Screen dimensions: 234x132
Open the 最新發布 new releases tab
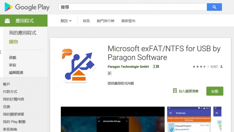tap(128, 21)
